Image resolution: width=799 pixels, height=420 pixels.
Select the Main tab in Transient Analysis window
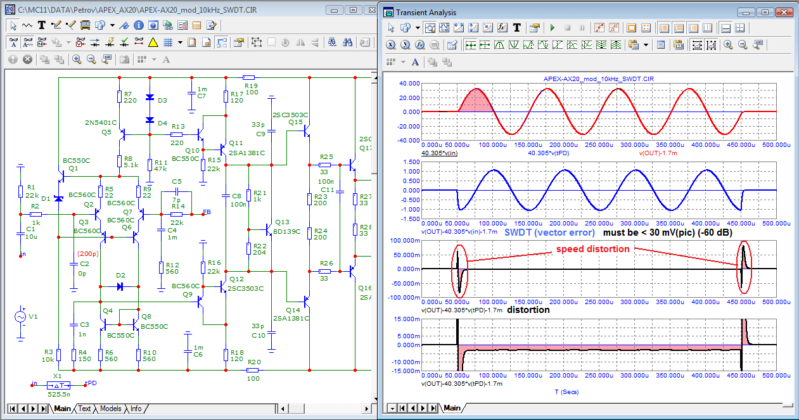point(452,408)
